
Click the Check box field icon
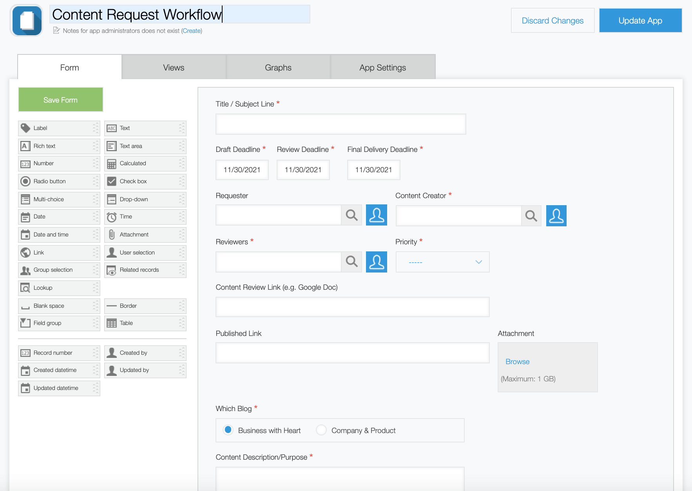coord(111,181)
